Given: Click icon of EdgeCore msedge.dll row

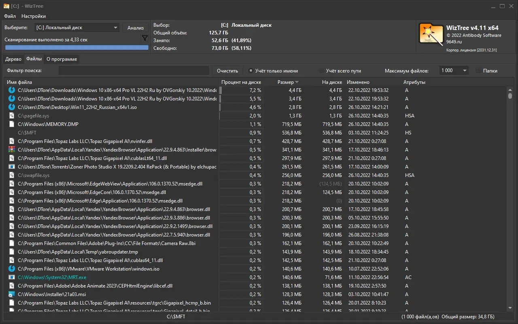Looking at the screenshot, I should coord(12,192).
